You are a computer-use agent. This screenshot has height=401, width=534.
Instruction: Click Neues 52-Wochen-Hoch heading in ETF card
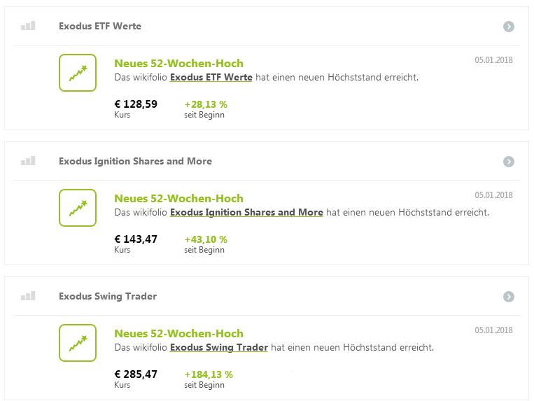178,63
